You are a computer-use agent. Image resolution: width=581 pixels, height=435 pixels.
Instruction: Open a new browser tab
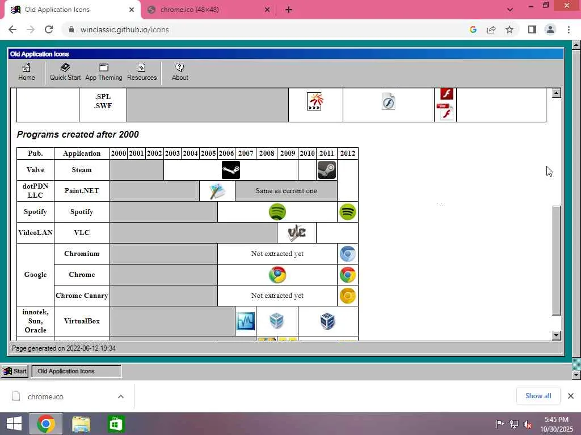[x=289, y=10]
